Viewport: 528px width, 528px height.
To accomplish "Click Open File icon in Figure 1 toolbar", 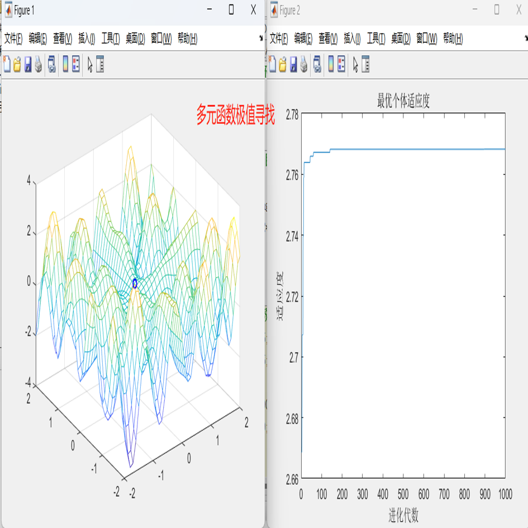I will pos(17,64).
